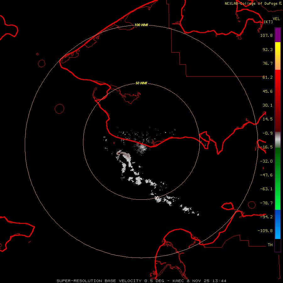Click SUPER-RESOLUTION BASE VELOCITY in the caption
283x283 pixels.
pyautogui.click(x=99, y=281)
